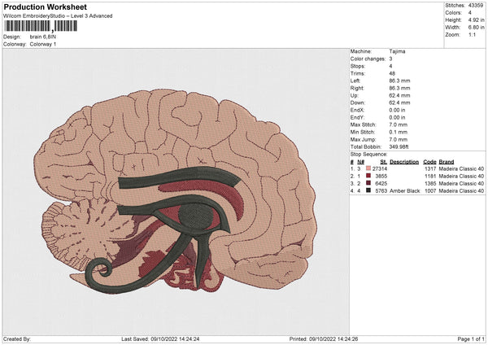
Task: Click the 'EndY:' label
Action: click(357, 117)
